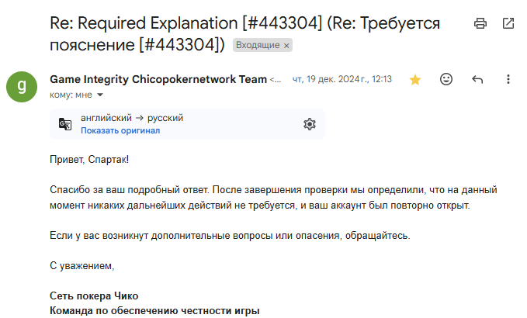Print this email with the printer icon
Viewport: 527px width, 318px height.
[480, 23]
